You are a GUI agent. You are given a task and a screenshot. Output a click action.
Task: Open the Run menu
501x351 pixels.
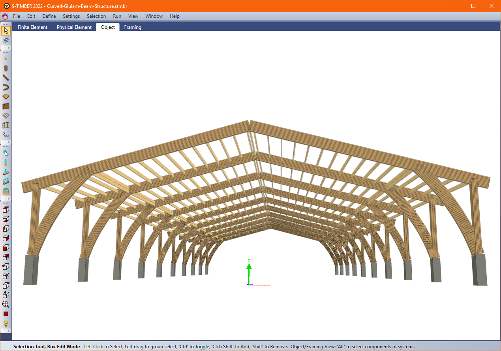[117, 16]
